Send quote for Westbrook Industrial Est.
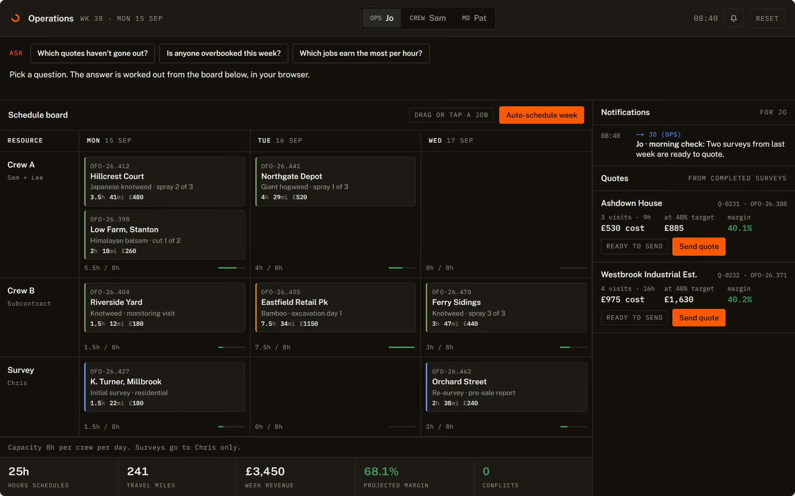This screenshot has width=795, height=496. 699,318
